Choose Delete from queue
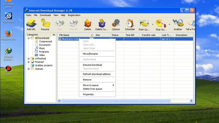Viewport: 219px width, 123px height. [97, 89]
